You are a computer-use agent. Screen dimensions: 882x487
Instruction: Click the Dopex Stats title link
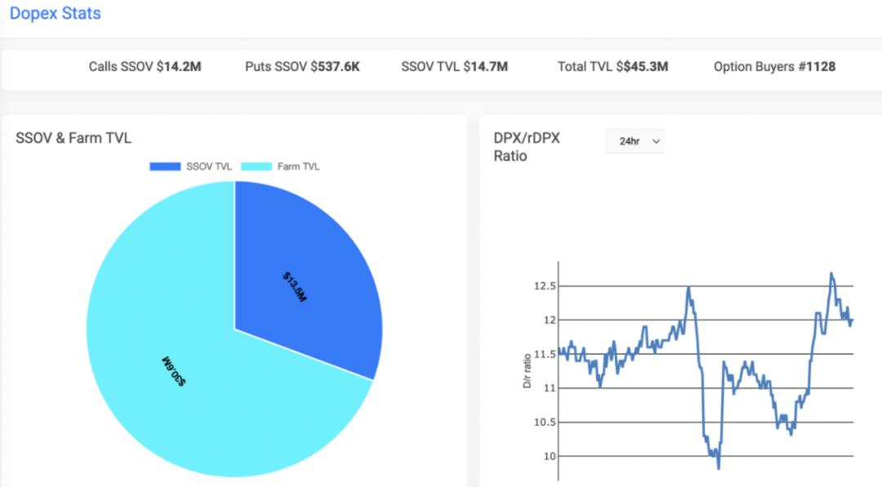pos(56,14)
